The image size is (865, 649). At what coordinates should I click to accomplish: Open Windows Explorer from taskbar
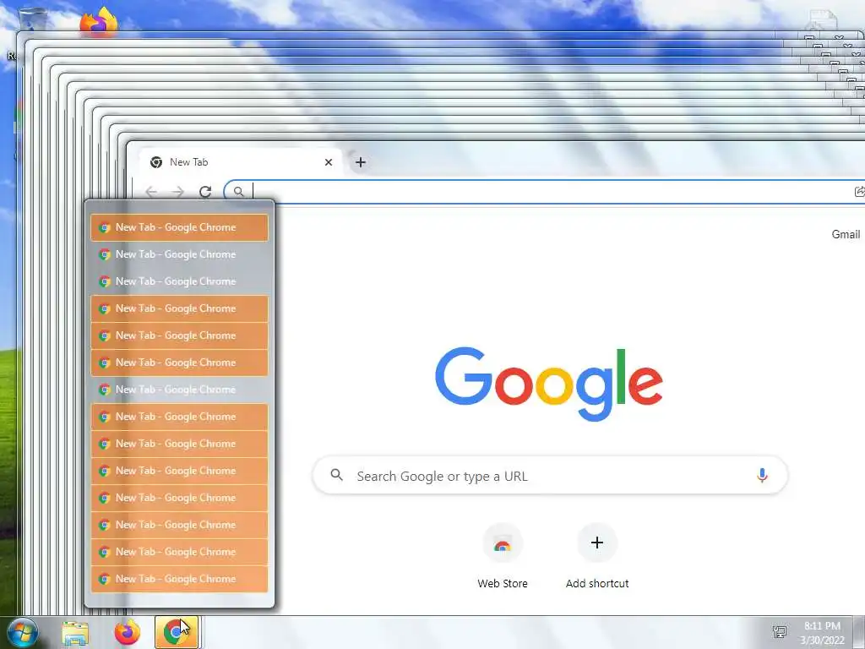tap(75, 633)
